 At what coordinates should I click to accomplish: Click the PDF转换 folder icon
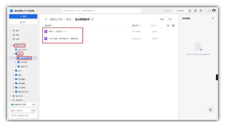19,62
